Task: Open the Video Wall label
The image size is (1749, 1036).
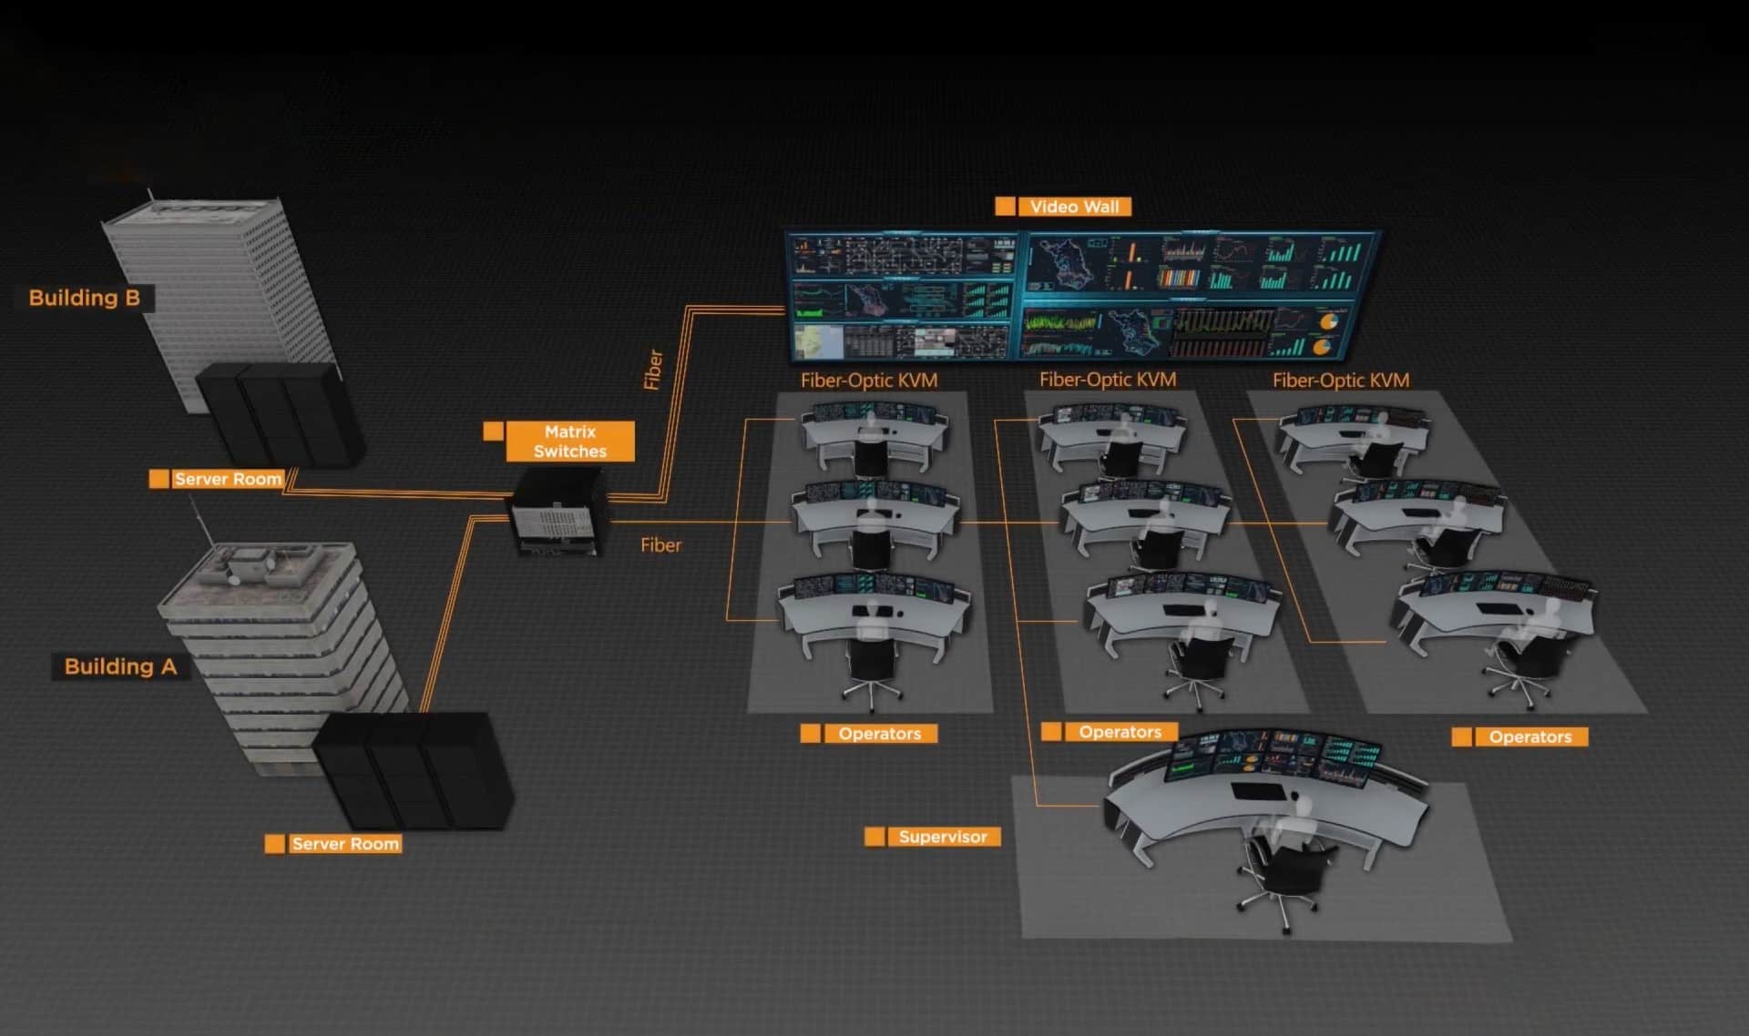Action: (1075, 207)
